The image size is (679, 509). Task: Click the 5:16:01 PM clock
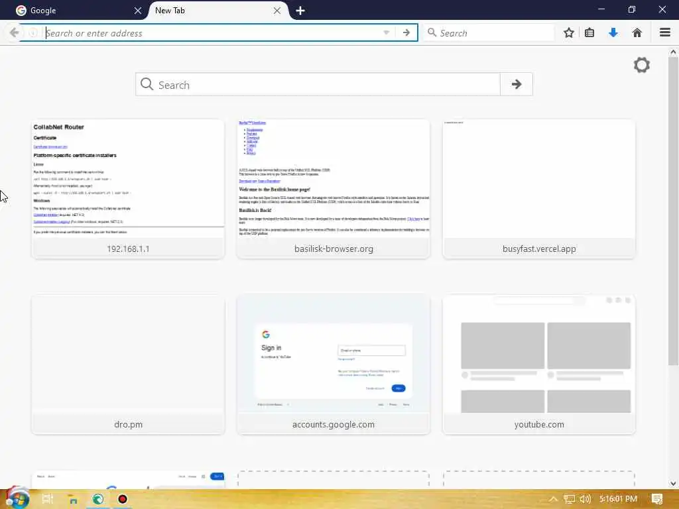[x=618, y=499]
